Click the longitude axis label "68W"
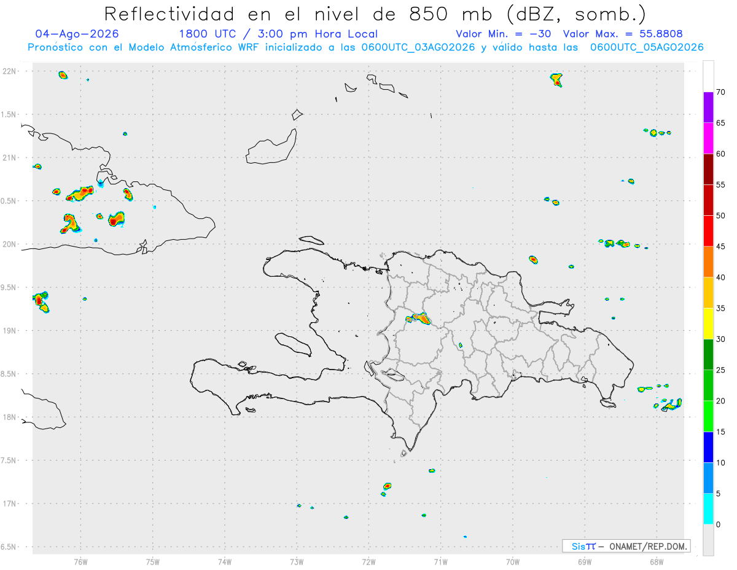Screen dimensions: 737x570 pos(657,561)
